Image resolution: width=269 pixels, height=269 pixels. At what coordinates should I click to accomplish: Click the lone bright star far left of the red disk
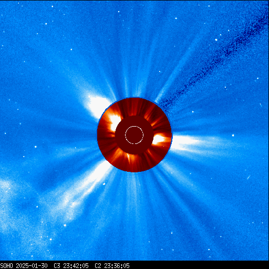(36, 147)
